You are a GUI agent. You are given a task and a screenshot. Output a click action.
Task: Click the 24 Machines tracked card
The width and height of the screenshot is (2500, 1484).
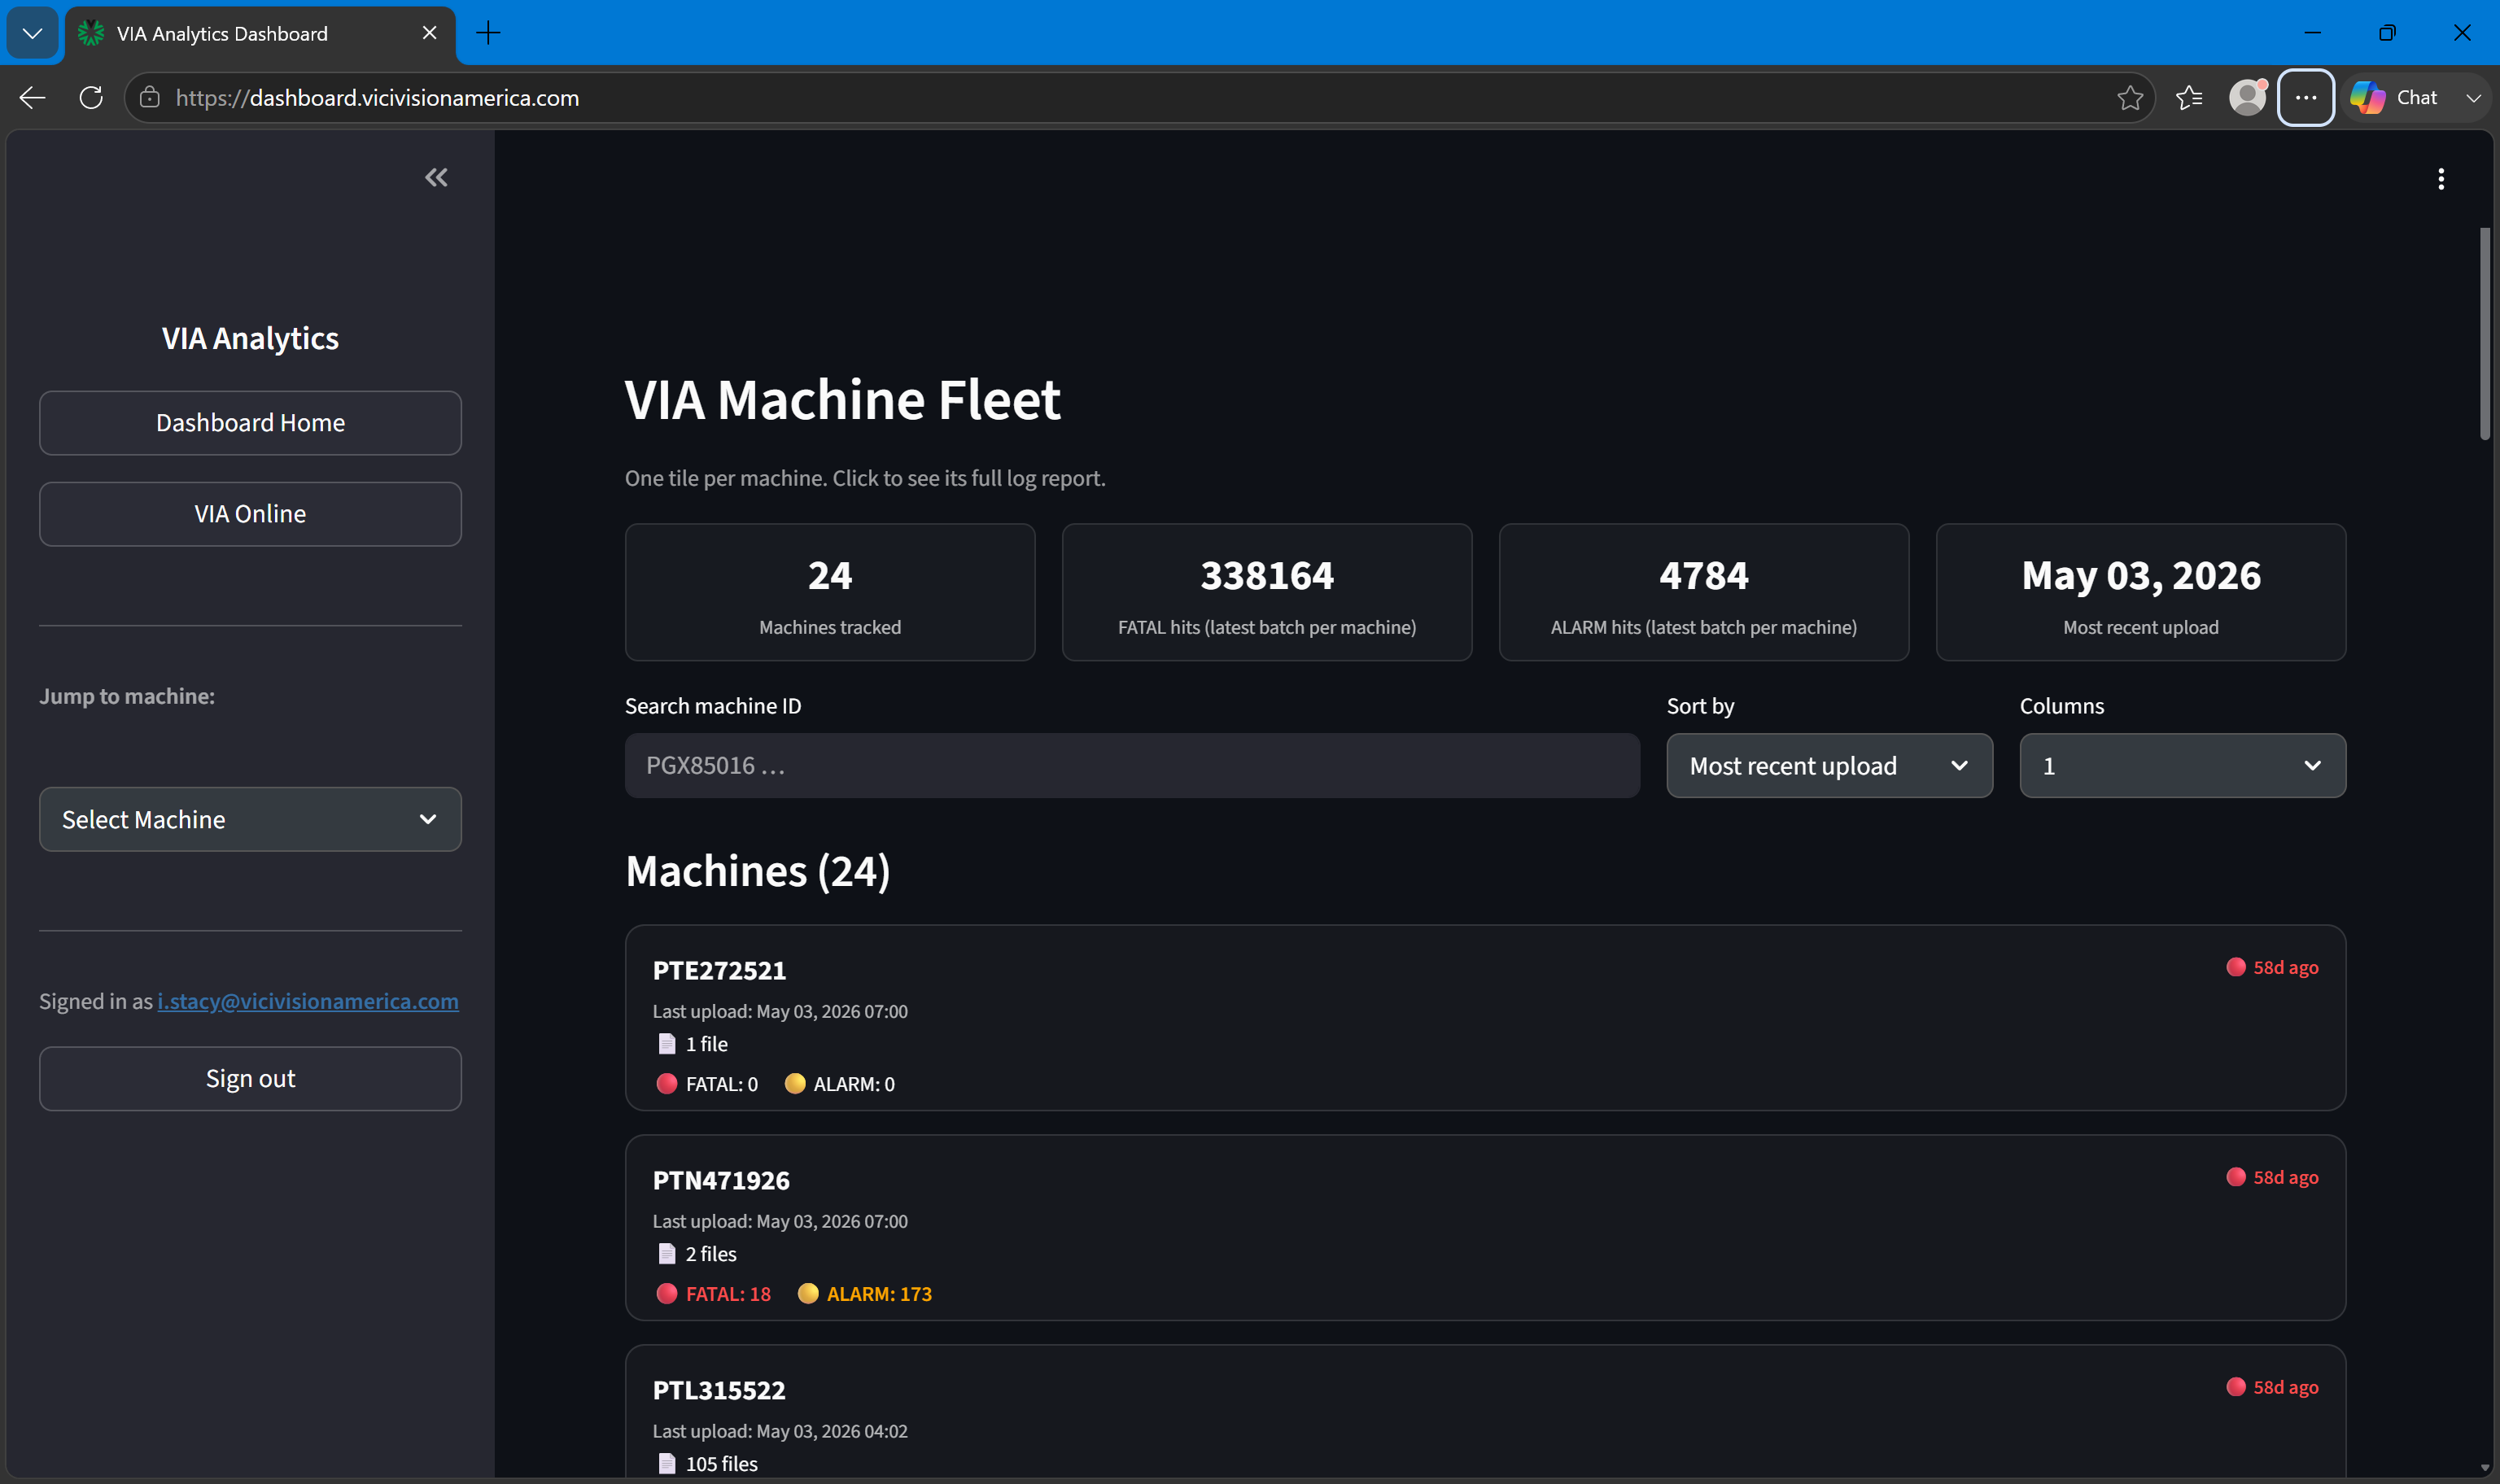pos(830,592)
